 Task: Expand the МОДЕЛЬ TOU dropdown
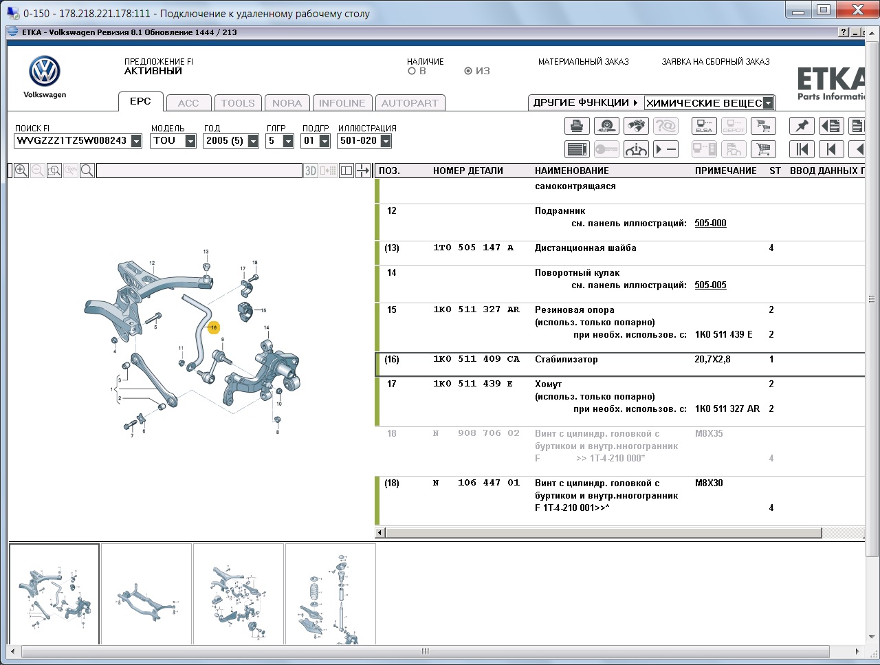point(190,141)
